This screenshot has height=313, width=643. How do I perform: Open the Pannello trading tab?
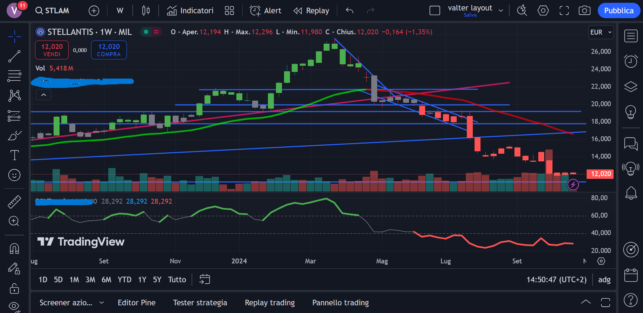(340, 303)
